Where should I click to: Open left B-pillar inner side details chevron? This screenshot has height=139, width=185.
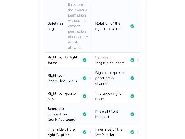(138, 132)
